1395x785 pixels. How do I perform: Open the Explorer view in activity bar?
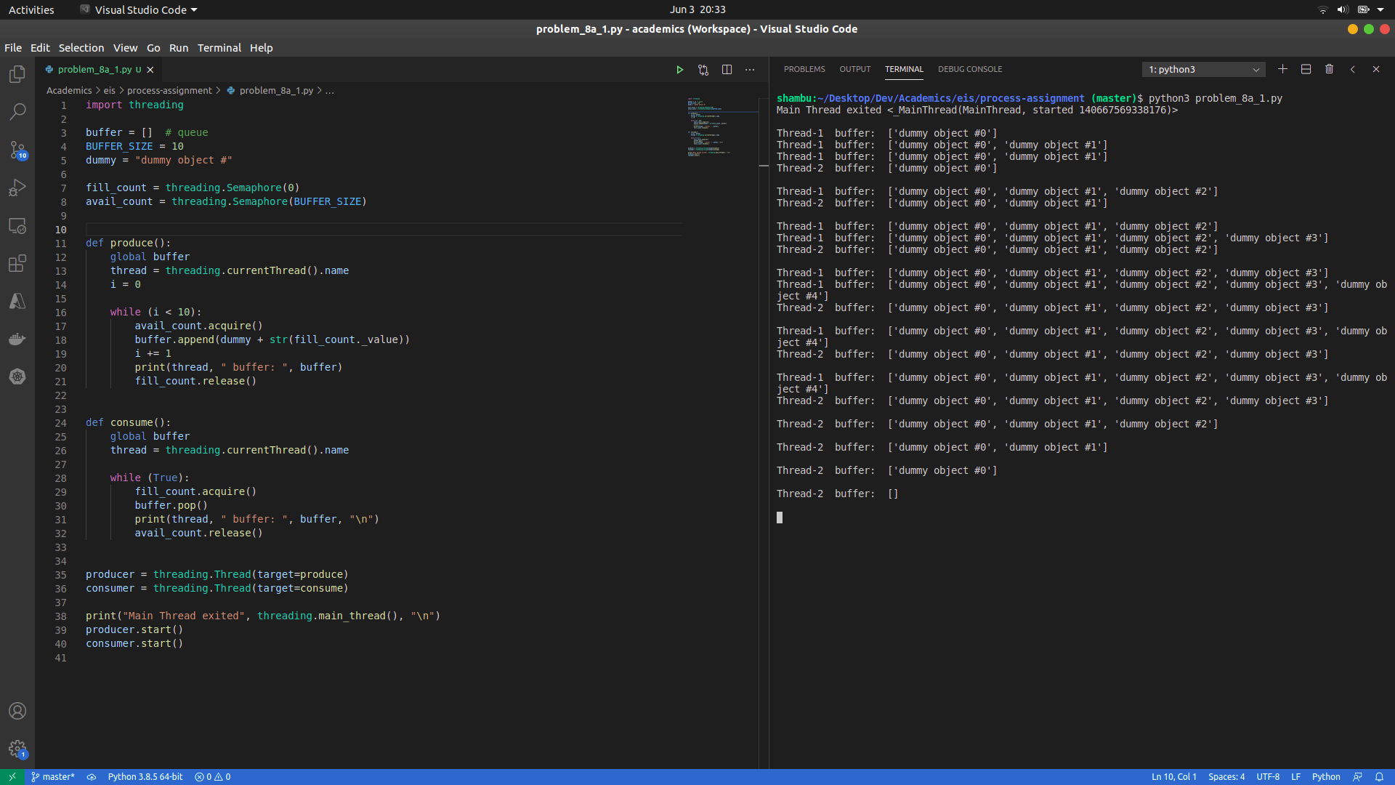tap(17, 74)
